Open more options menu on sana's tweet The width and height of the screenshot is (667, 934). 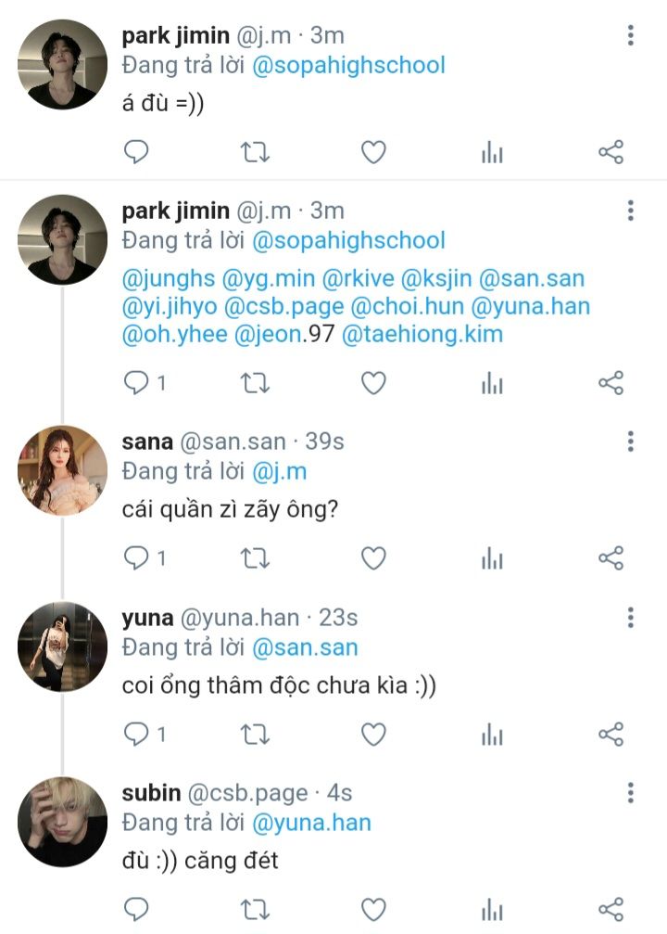pos(631,441)
